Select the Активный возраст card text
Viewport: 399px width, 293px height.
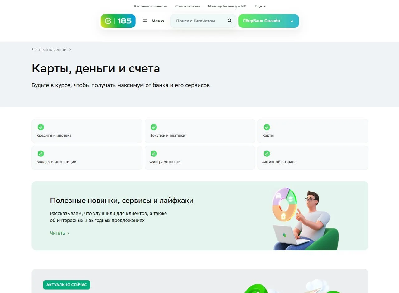point(279,162)
